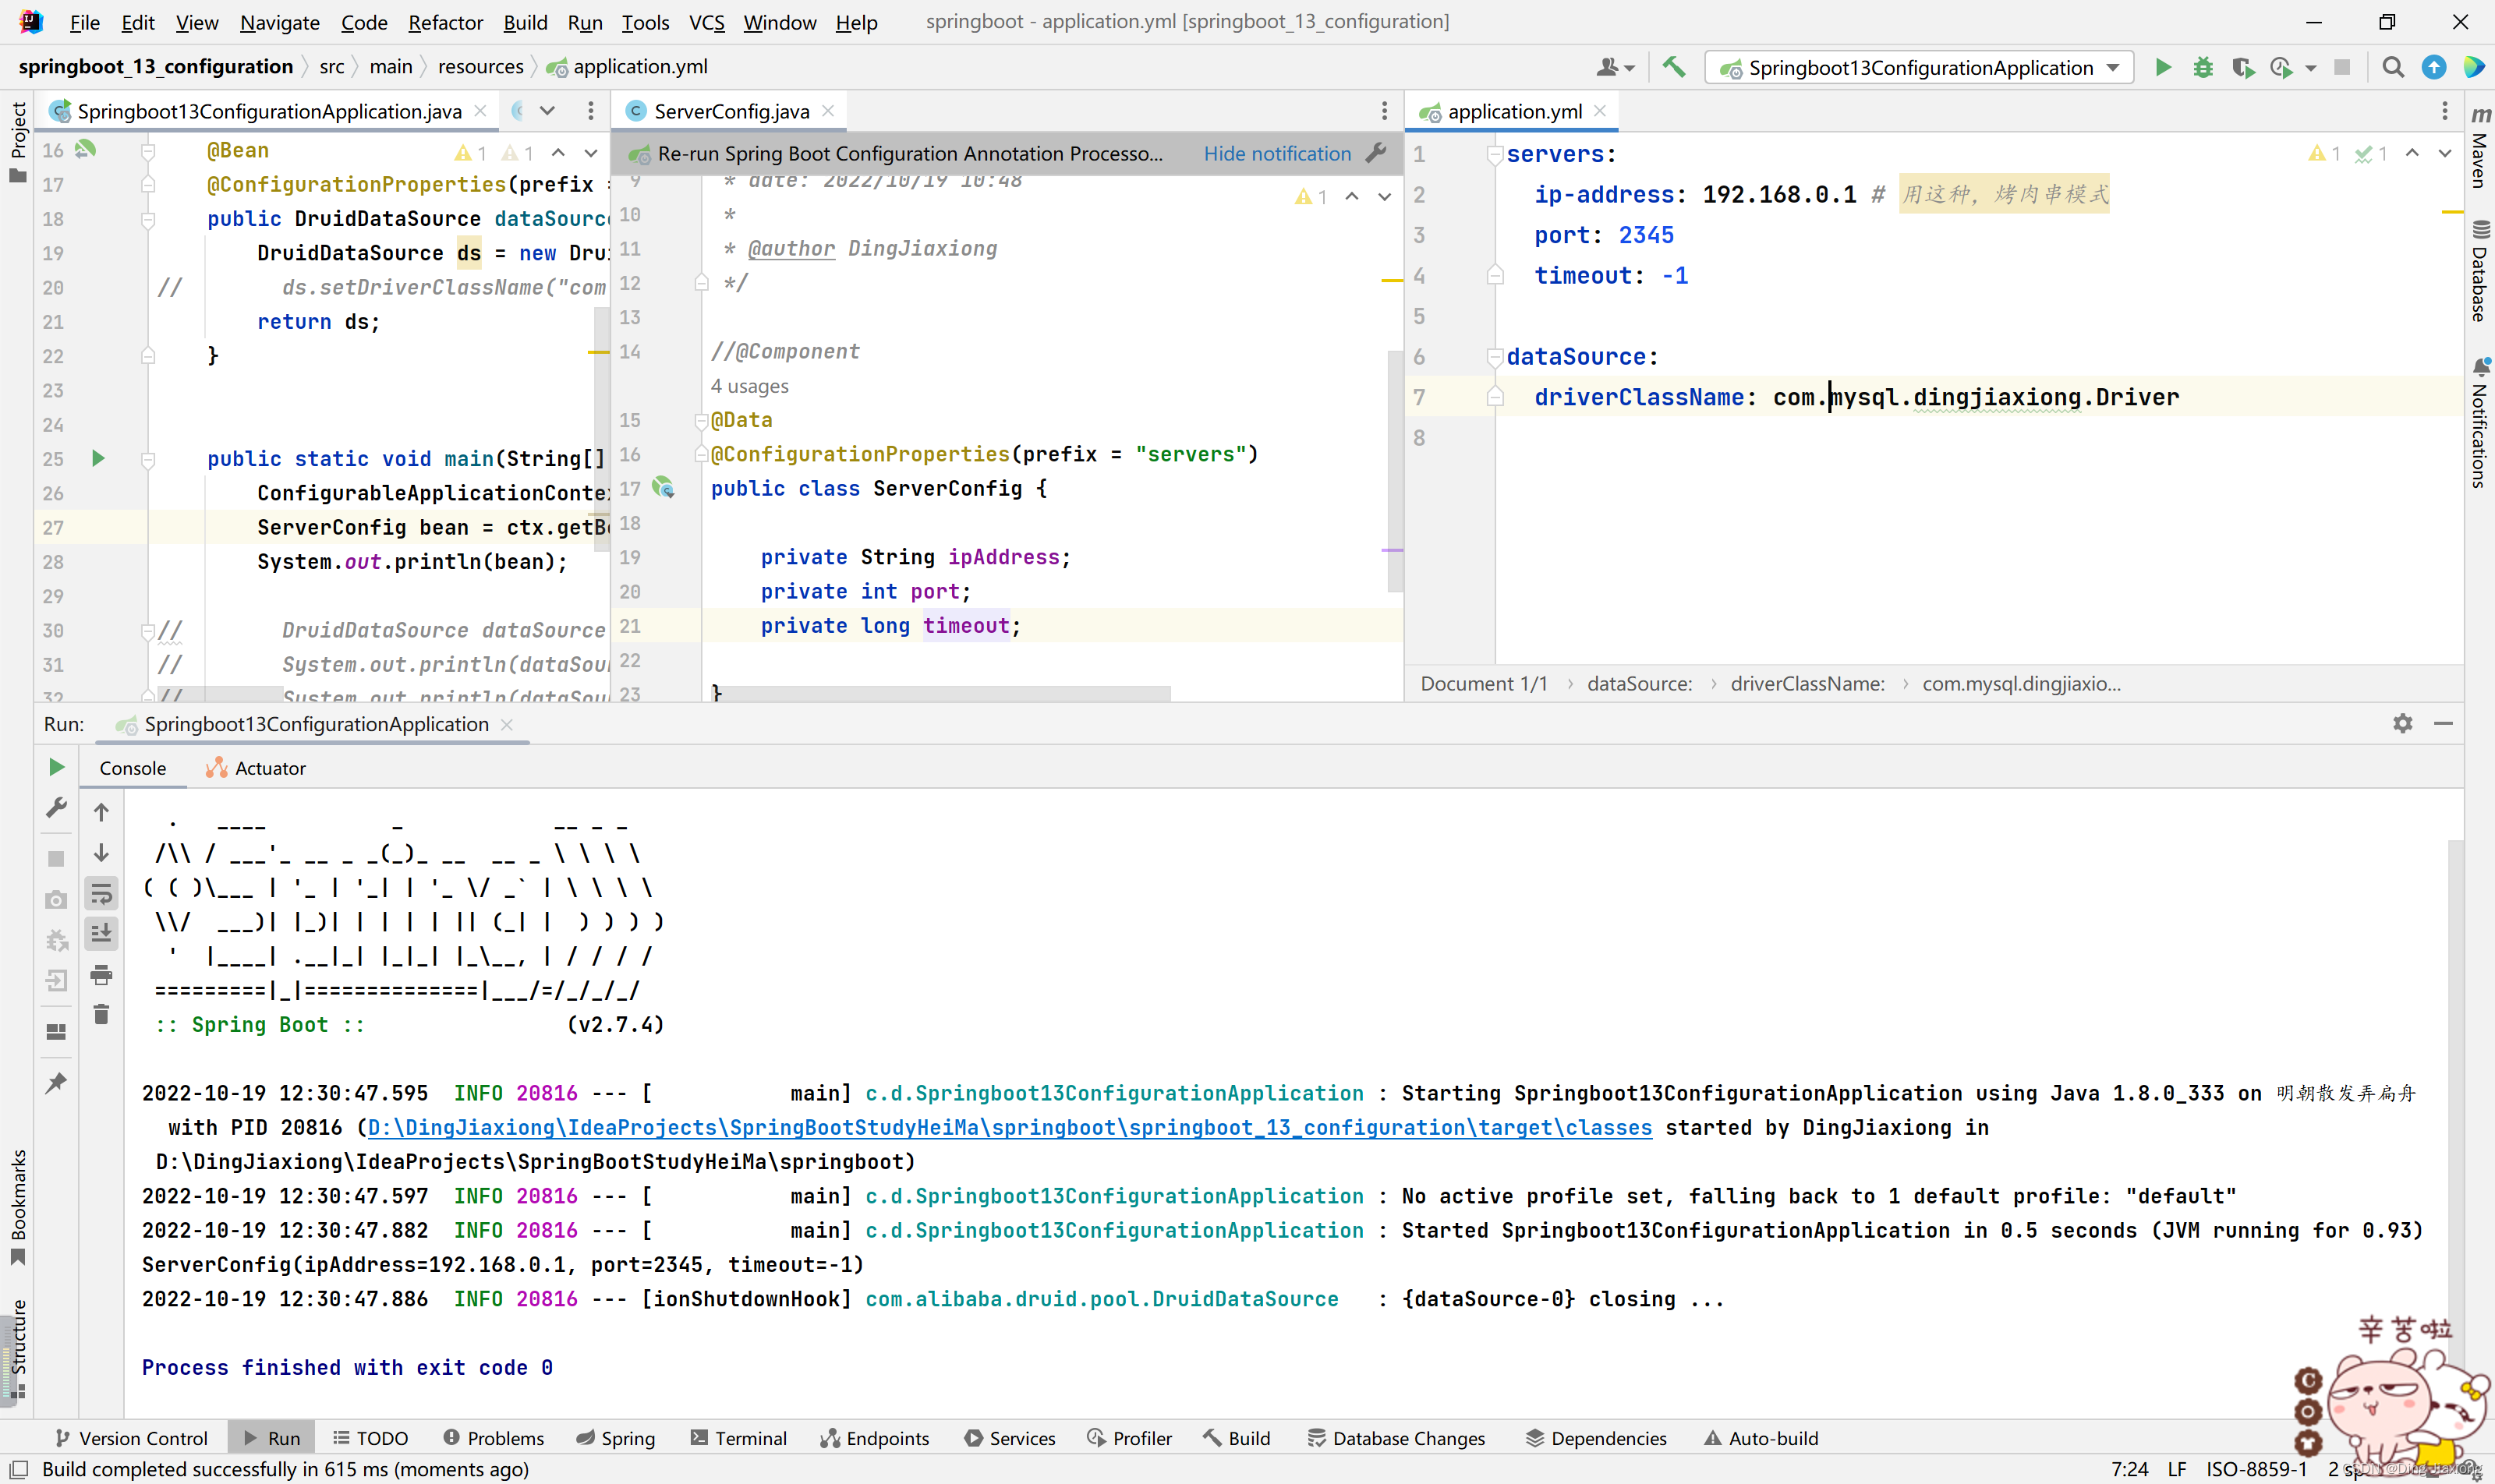
Task: Toggle scroll to end in console
Action: click(101, 934)
